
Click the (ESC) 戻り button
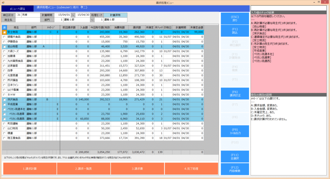pos(235,18)
